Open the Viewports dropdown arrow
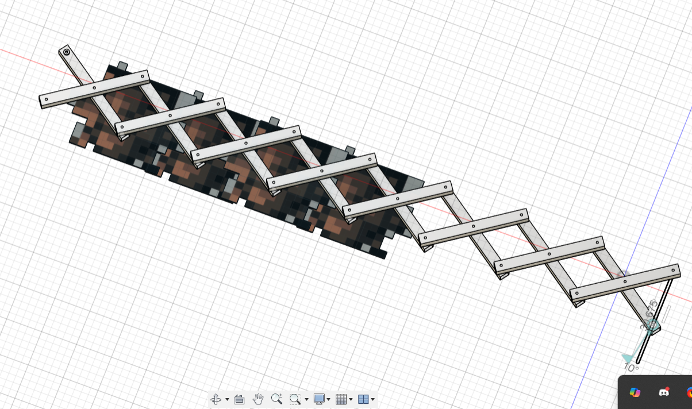The width and height of the screenshot is (692, 409). click(x=373, y=400)
